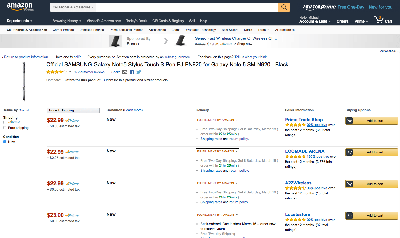Open the Cell Phones & Accessories search category dropdown
400x238 pixels.
tap(73, 7)
